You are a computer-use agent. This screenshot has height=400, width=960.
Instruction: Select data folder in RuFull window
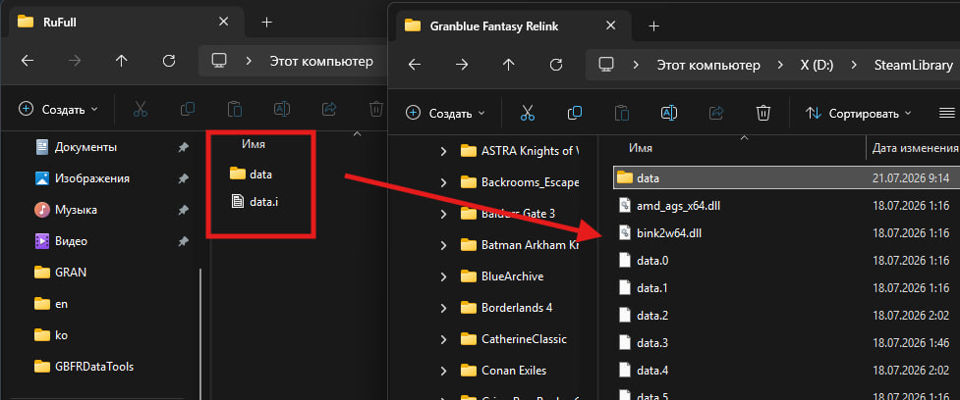251,175
